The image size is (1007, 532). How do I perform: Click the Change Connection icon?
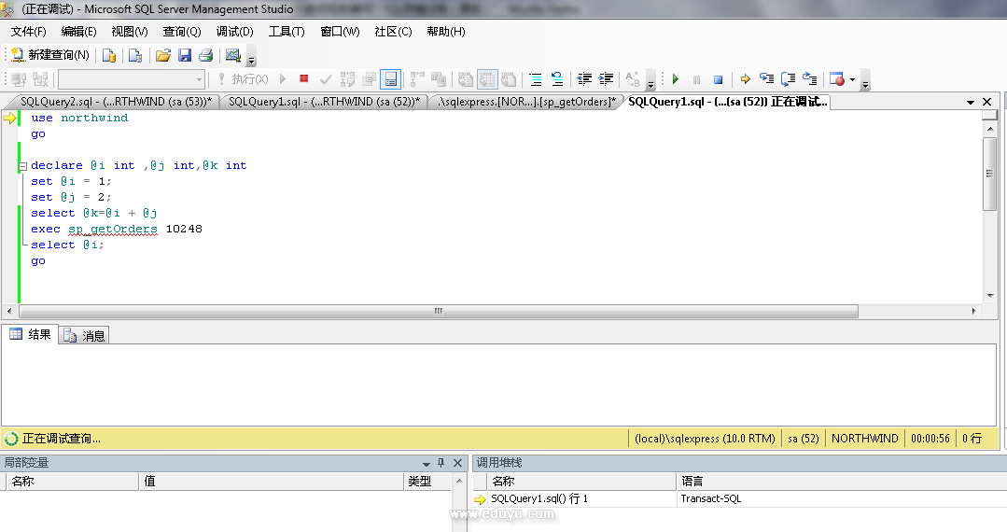tap(40, 79)
